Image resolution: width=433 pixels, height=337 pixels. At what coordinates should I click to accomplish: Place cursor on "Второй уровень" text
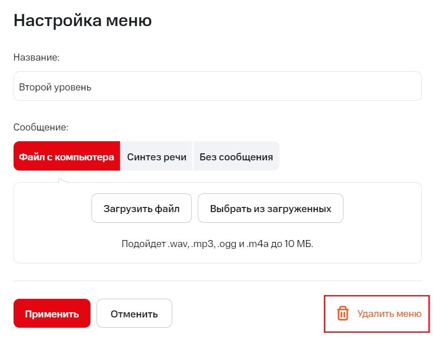pos(55,87)
